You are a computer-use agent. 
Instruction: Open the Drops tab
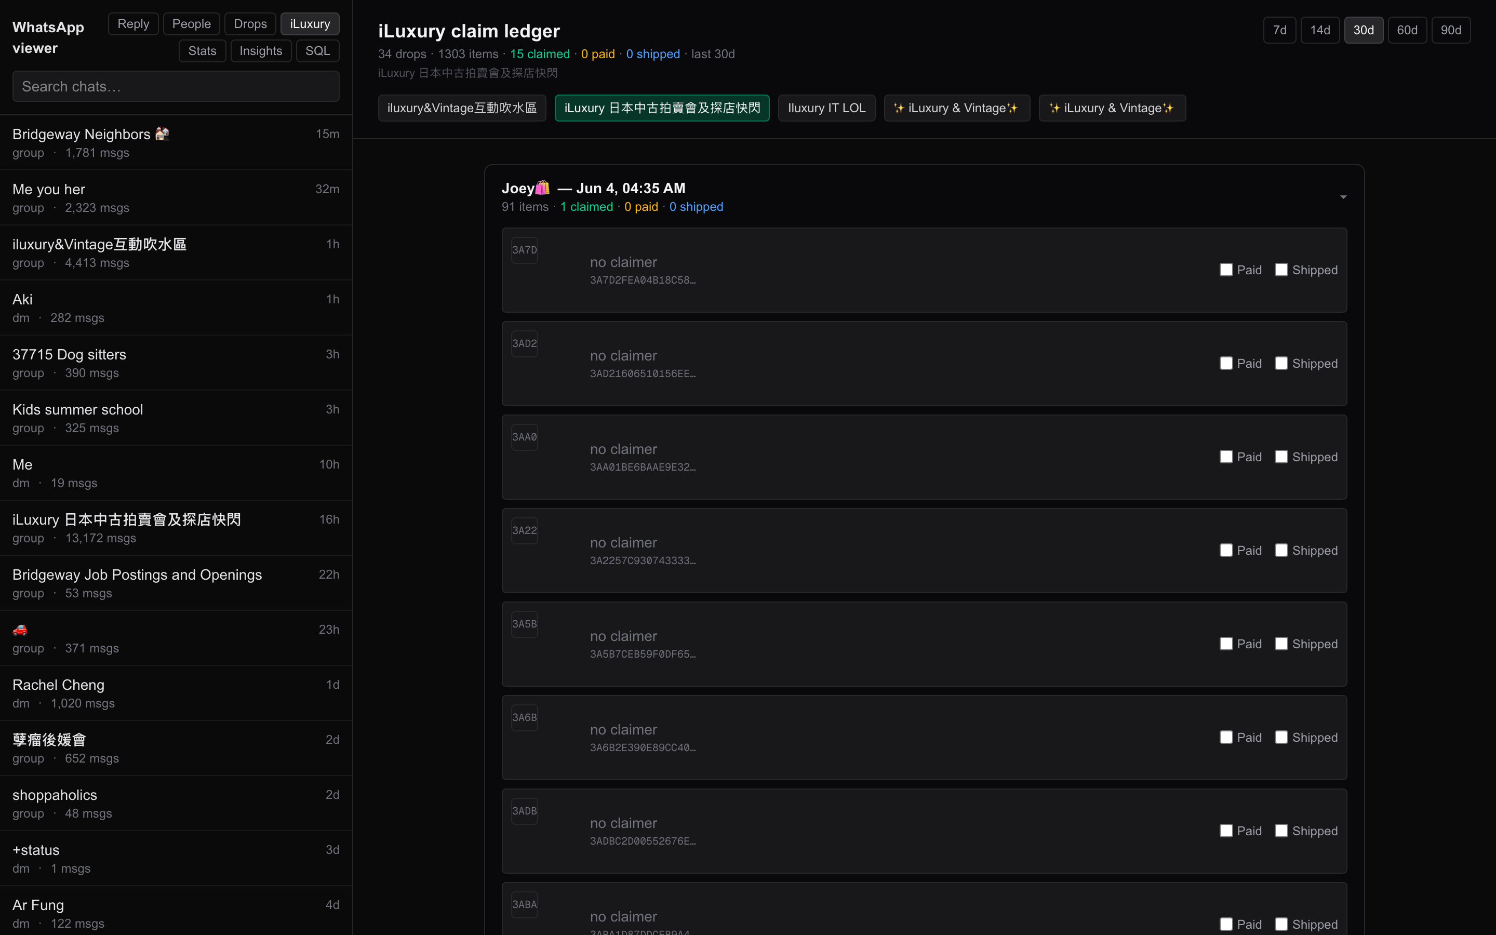[x=250, y=24]
